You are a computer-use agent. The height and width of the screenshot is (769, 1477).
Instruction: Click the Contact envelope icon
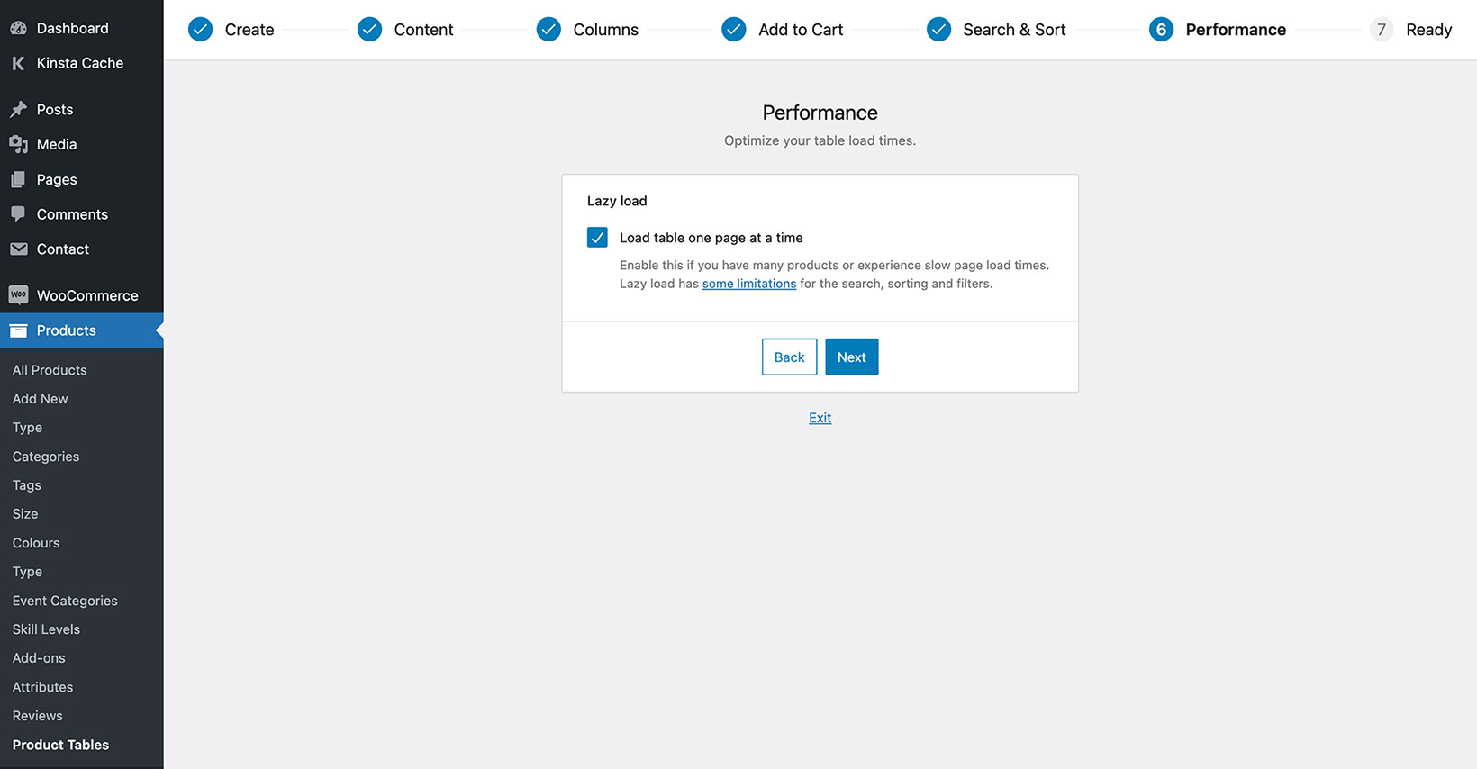[18, 249]
